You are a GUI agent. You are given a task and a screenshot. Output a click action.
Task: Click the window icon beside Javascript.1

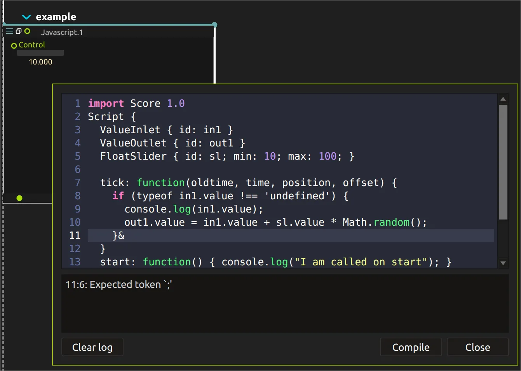[x=18, y=31]
